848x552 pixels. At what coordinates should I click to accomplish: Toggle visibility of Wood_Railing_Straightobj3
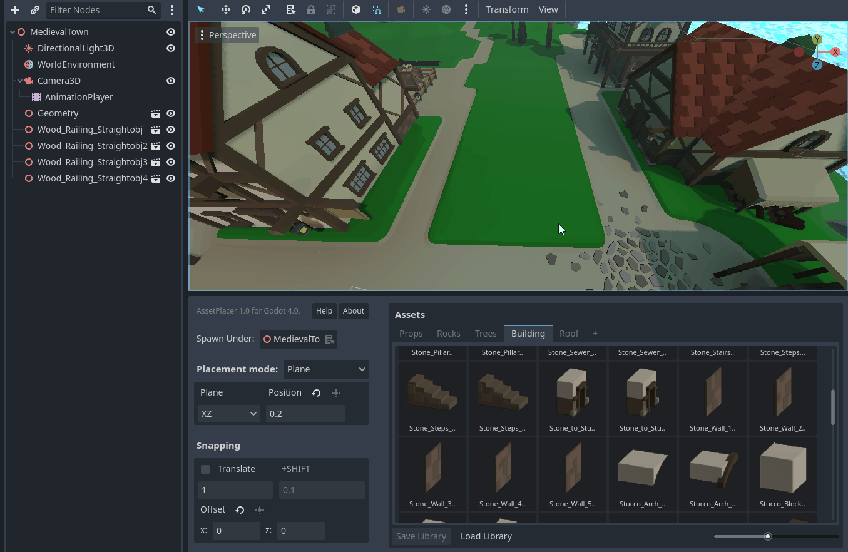pyautogui.click(x=171, y=162)
